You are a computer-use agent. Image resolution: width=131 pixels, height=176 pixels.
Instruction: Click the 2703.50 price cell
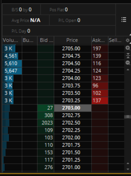[x=73, y=93]
